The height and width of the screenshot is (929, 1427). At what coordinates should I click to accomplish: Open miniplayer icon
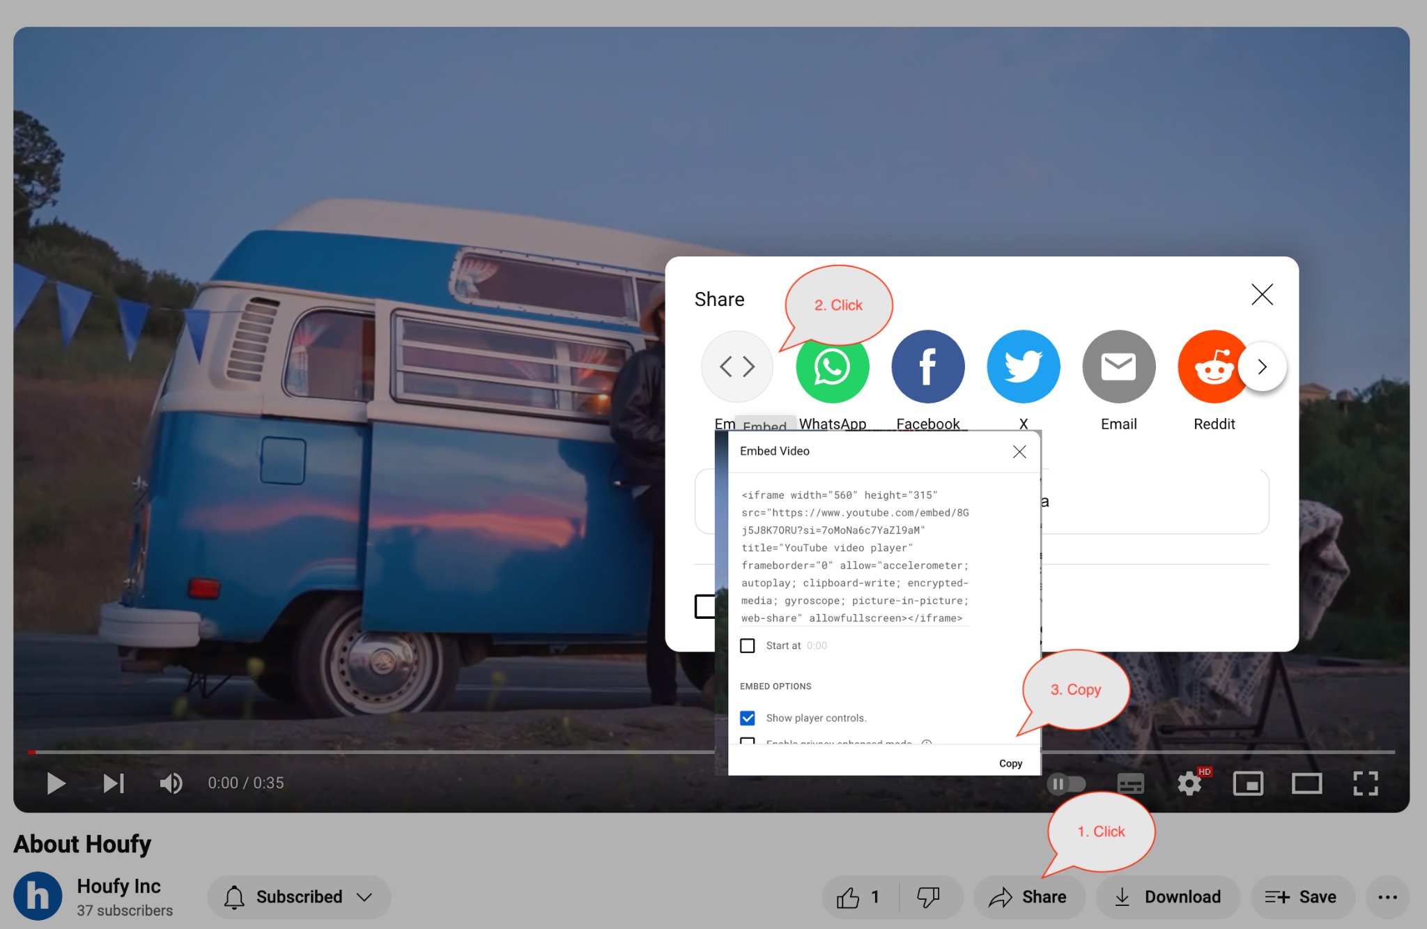1248,783
